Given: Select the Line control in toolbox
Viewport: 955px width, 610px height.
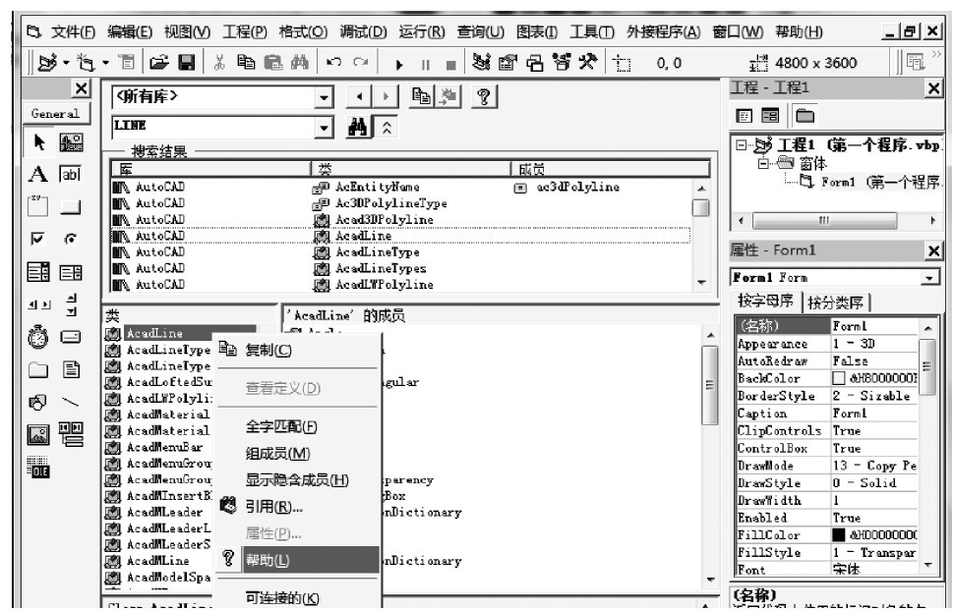Looking at the screenshot, I should 71,402.
